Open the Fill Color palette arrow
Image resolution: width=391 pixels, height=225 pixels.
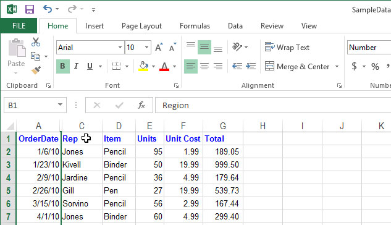click(x=153, y=66)
